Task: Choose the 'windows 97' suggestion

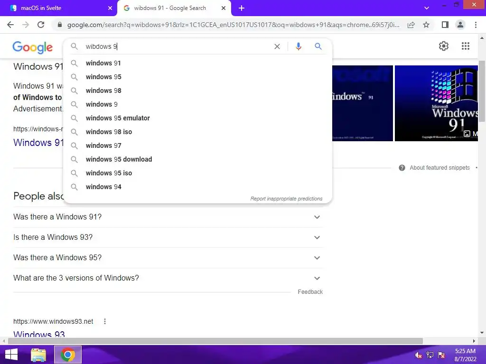Action: pyautogui.click(x=198, y=146)
